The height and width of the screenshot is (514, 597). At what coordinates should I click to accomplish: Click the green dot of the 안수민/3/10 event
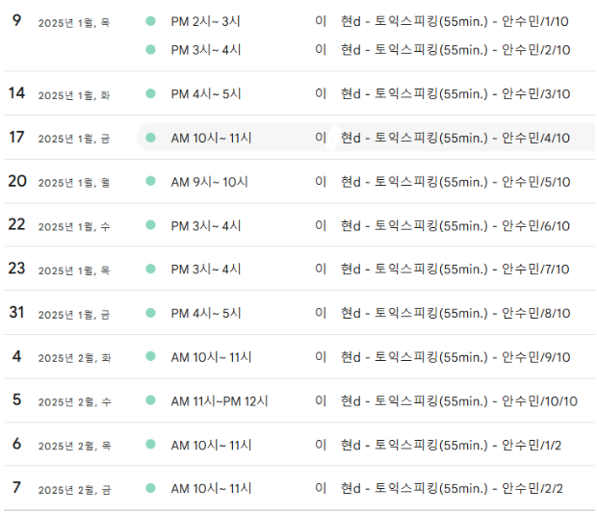(150, 93)
